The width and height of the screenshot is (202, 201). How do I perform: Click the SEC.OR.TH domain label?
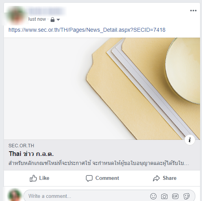coord(21,146)
